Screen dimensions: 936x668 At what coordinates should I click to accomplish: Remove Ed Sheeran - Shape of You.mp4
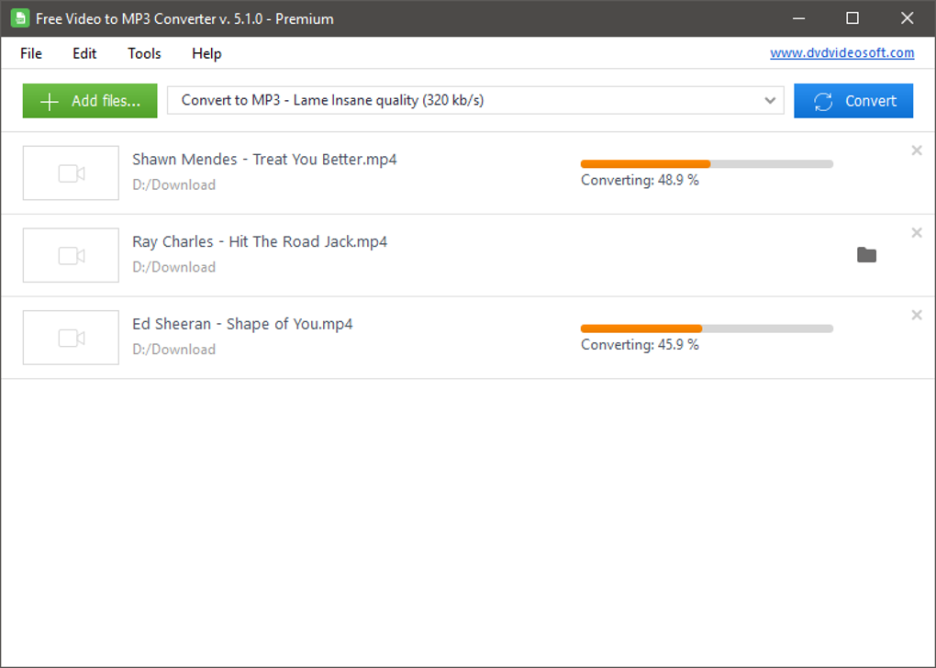tap(916, 315)
